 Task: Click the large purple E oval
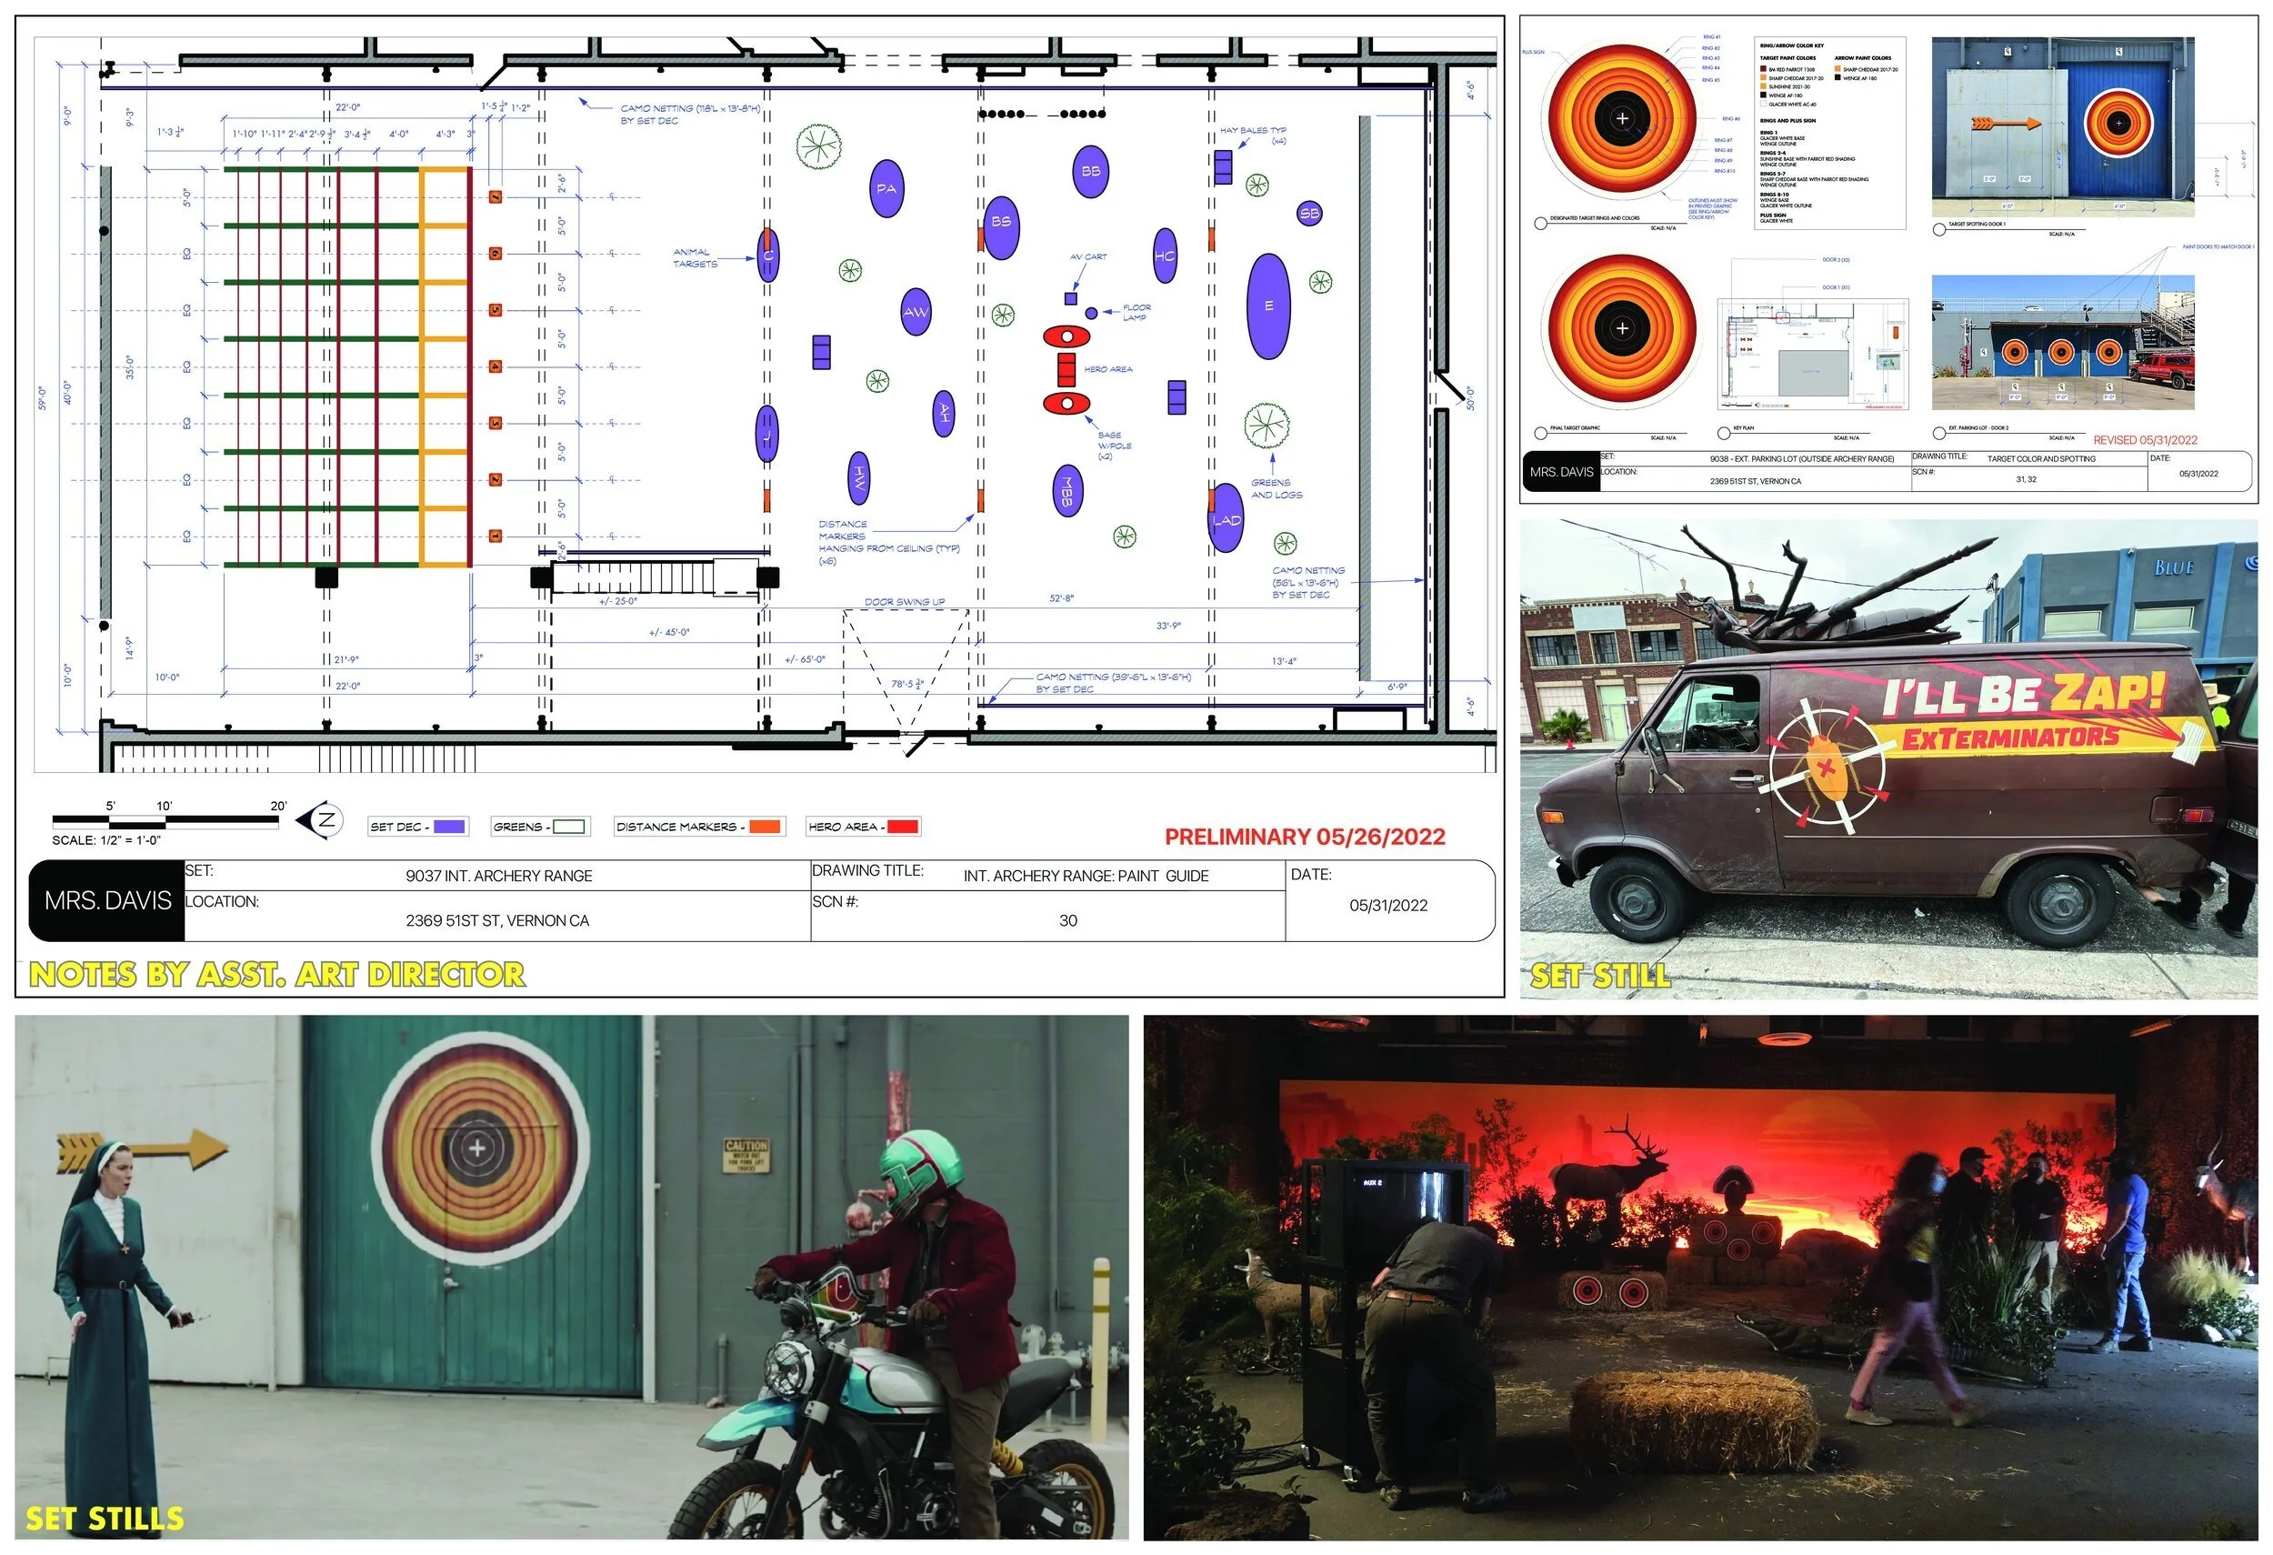pos(1268,306)
